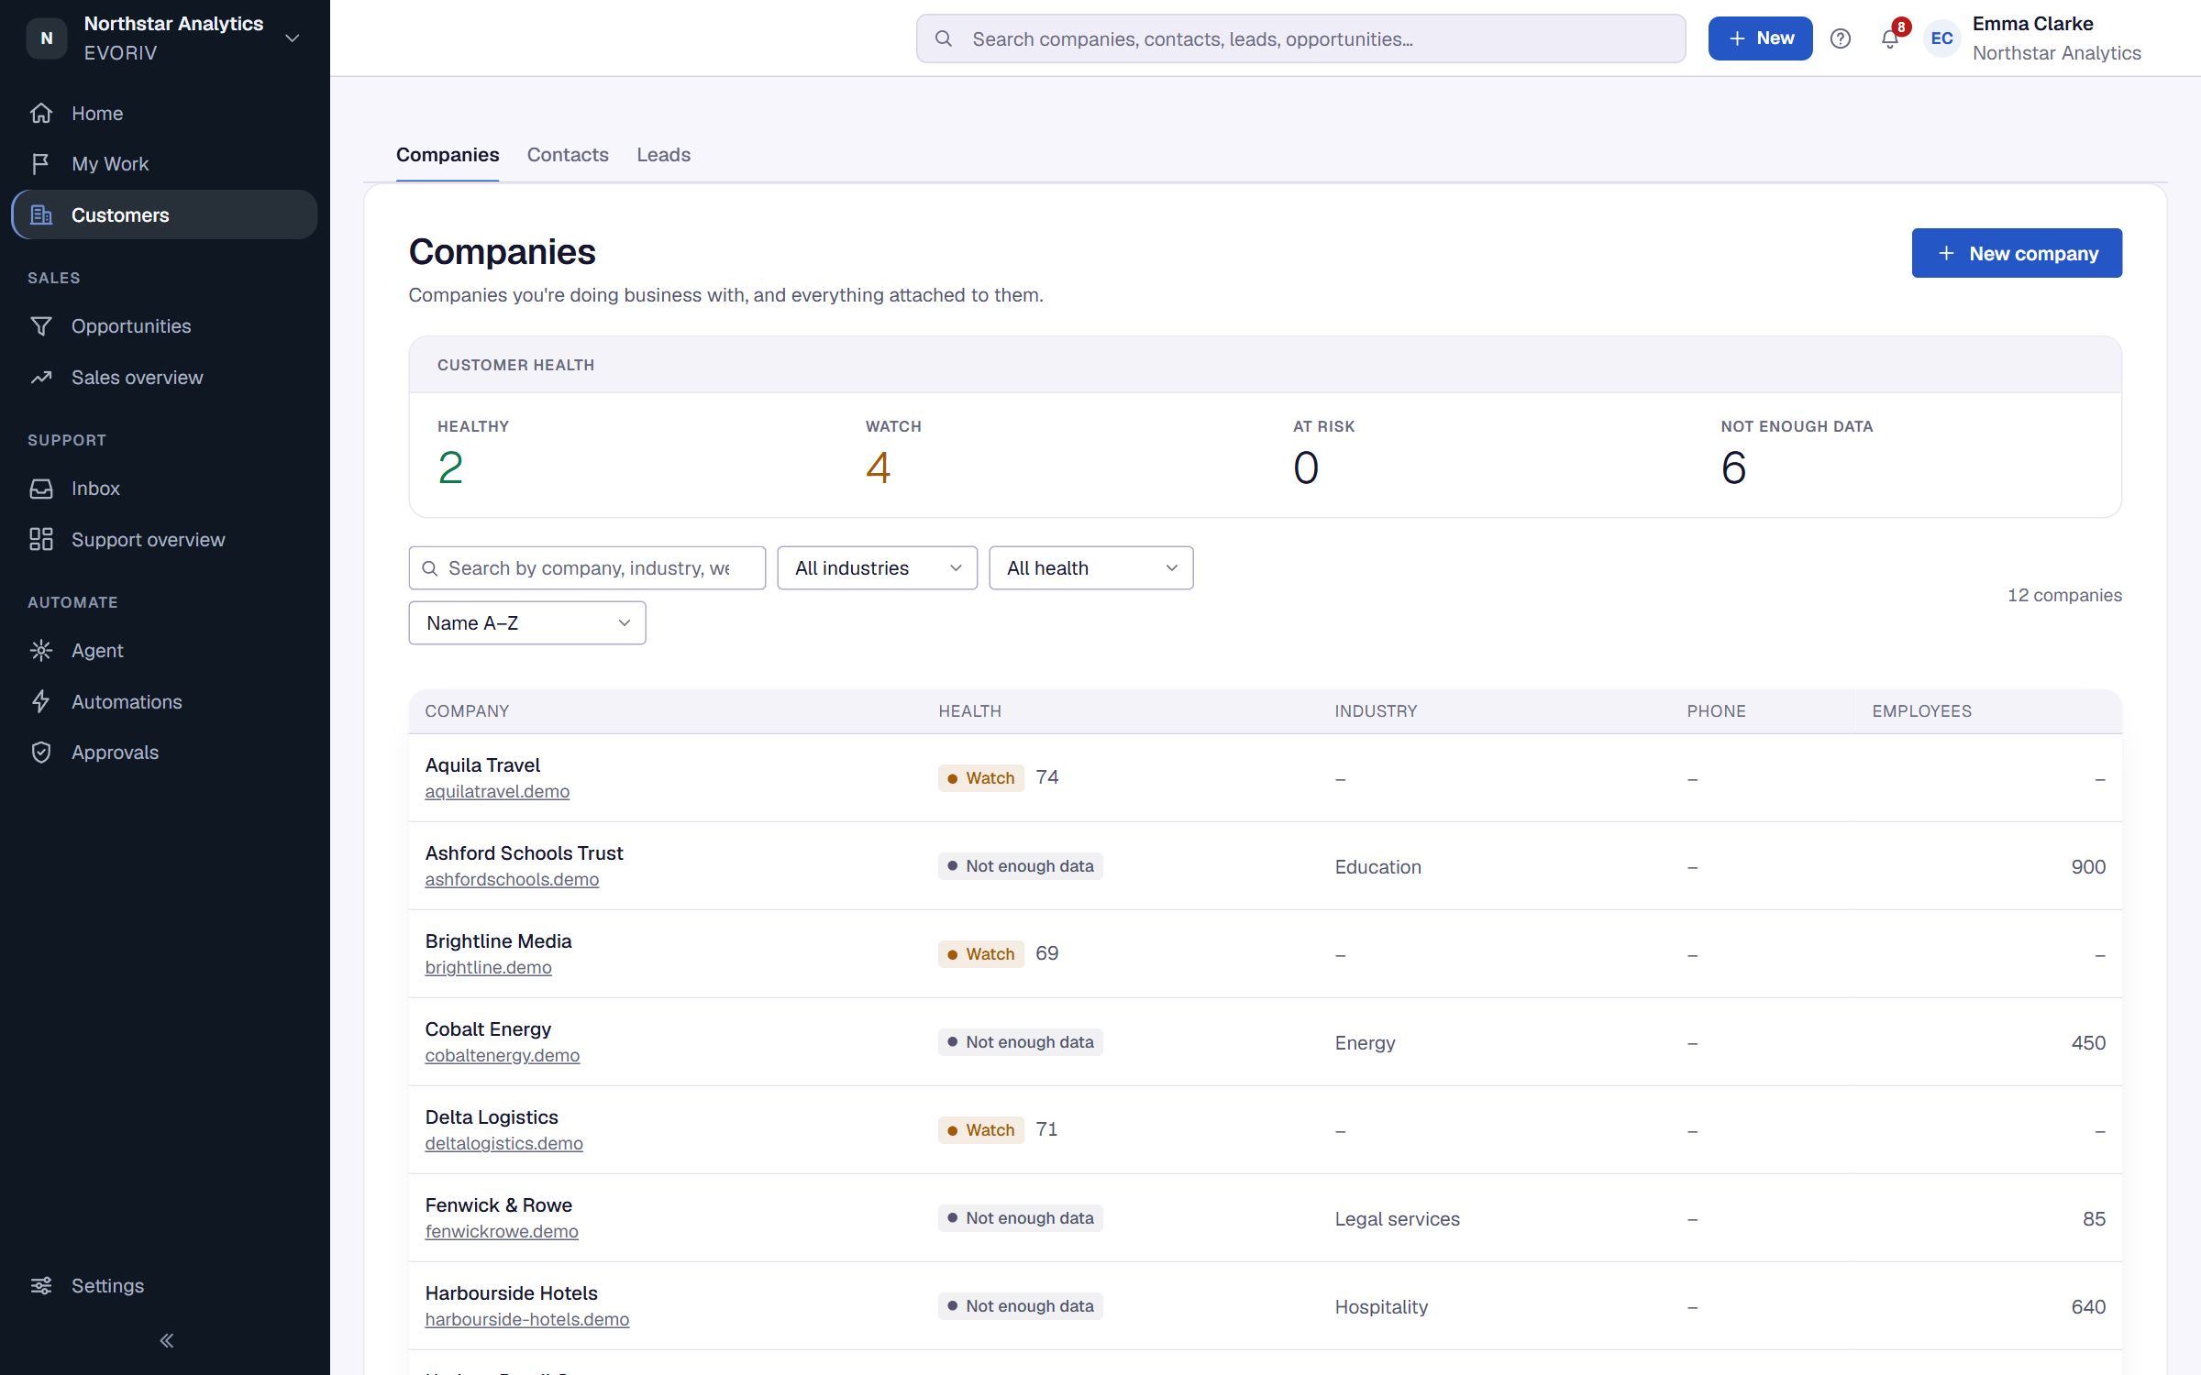Open the All industries dropdown
The width and height of the screenshot is (2201, 1375).
click(878, 568)
